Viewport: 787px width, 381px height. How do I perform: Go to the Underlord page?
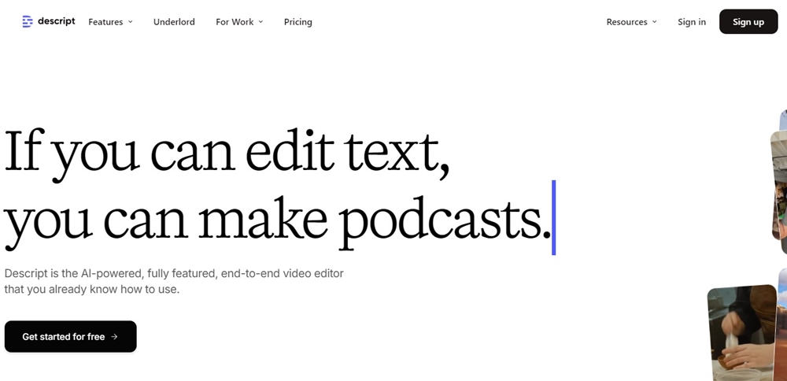[174, 22]
